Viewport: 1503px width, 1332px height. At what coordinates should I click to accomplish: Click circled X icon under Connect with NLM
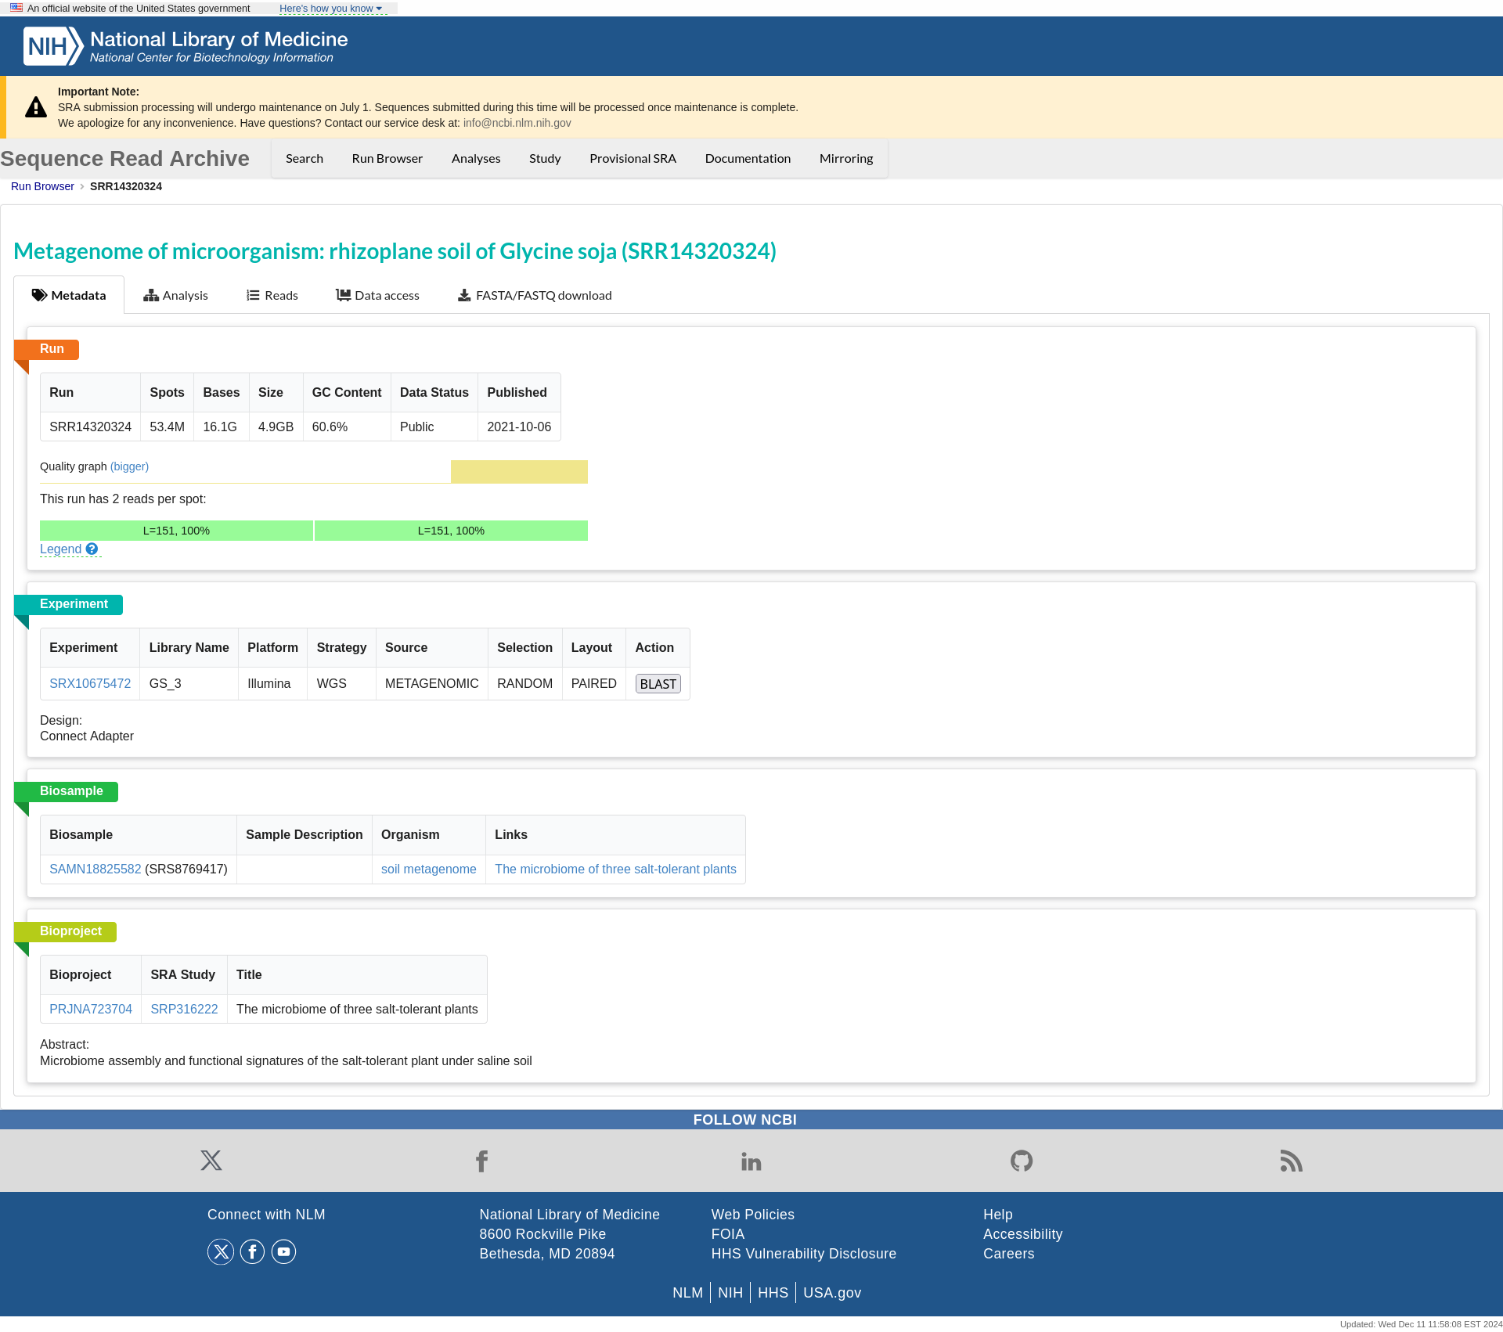click(x=221, y=1251)
